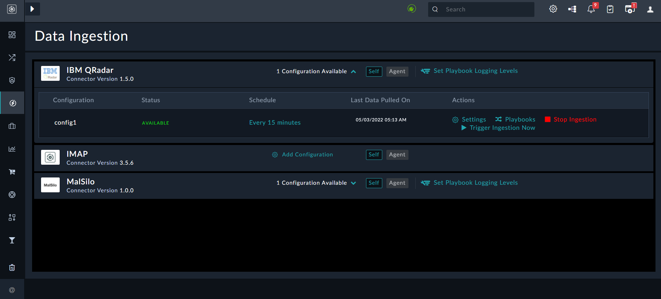
Task: Open the Playbooks shuffle icon in sidebar
Action: click(12, 58)
